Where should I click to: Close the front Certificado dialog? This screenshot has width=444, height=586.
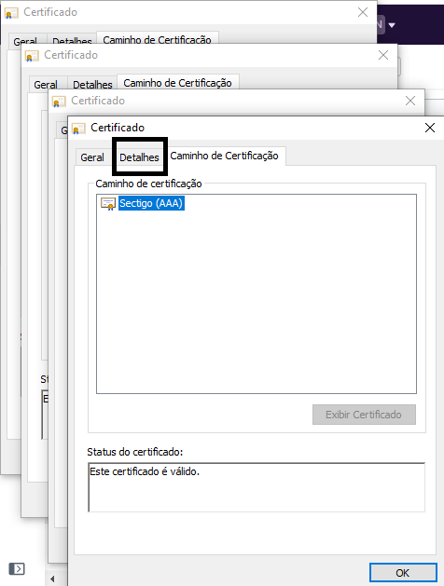coord(430,128)
